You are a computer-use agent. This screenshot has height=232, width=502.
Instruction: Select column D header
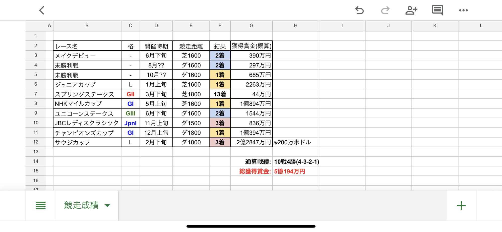coord(156,26)
